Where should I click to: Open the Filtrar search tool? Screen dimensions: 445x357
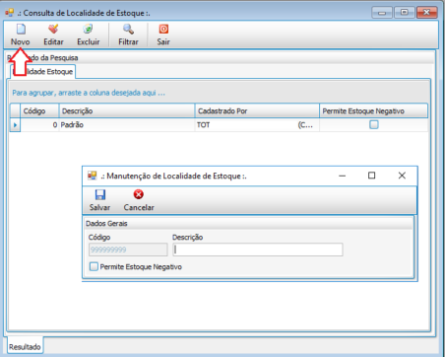tap(128, 35)
